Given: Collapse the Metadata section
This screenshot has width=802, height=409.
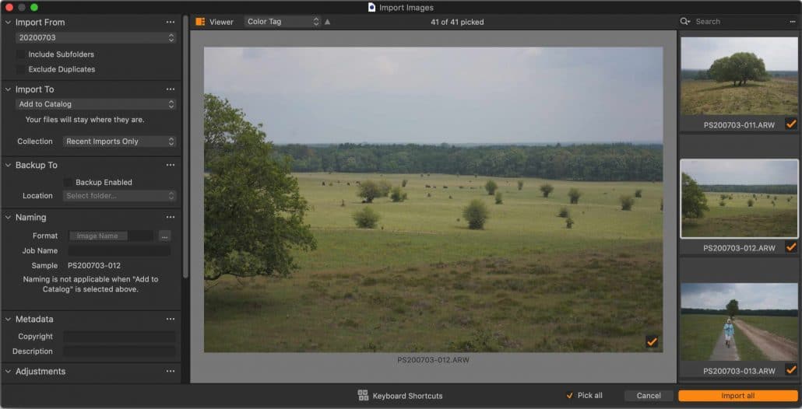Looking at the screenshot, I should (x=9, y=319).
